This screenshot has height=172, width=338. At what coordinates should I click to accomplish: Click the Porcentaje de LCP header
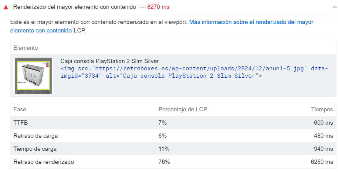tap(183, 110)
